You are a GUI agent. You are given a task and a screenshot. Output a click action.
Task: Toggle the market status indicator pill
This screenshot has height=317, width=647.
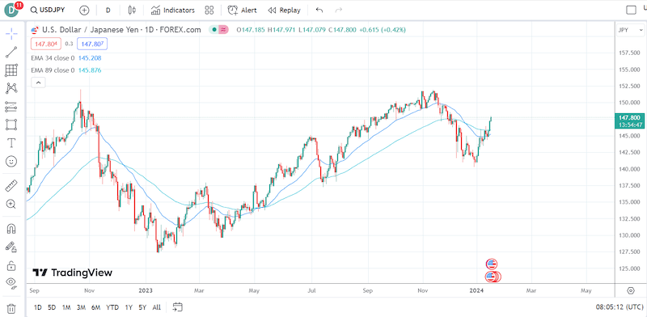[x=218, y=30]
